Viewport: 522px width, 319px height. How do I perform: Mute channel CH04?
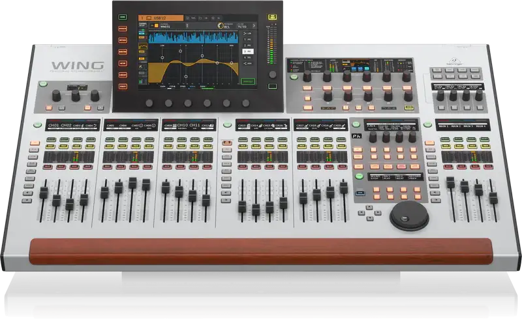(87, 167)
